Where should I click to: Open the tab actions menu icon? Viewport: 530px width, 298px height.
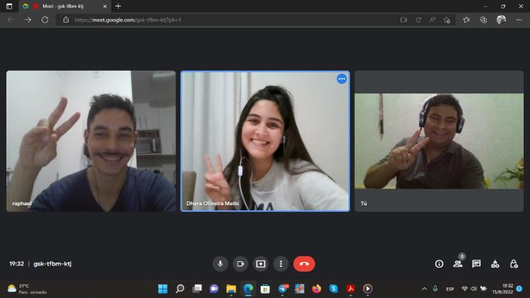click(x=9, y=6)
